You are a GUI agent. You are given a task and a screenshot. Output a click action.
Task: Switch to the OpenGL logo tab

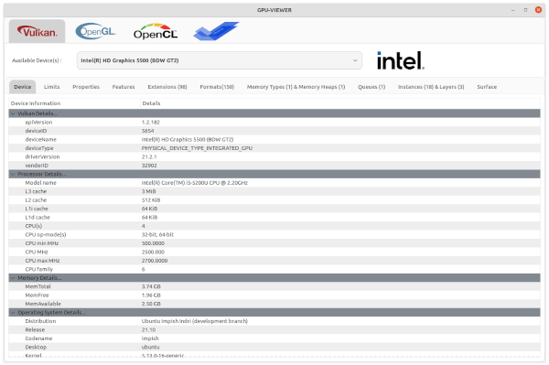(x=95, y=31)
